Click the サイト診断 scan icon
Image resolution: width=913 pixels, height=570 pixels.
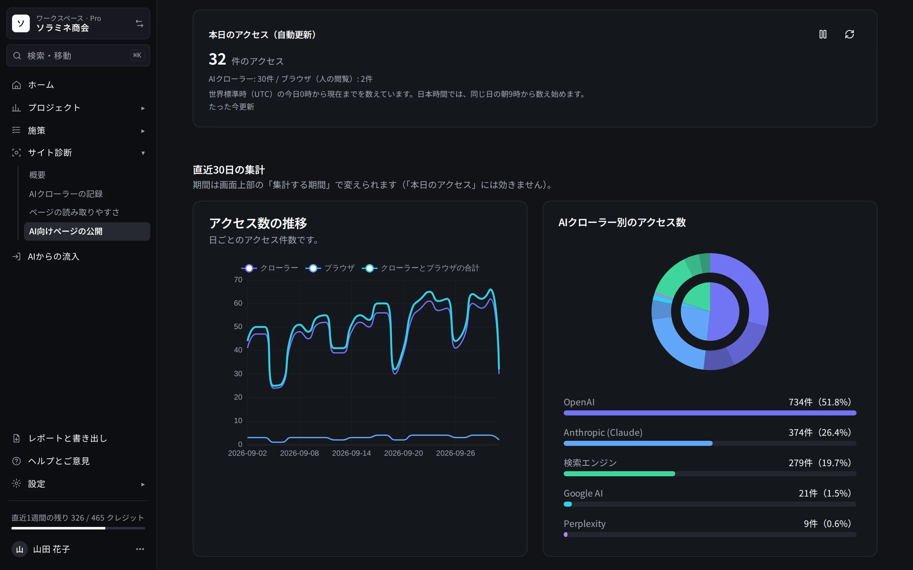point(16,153)
